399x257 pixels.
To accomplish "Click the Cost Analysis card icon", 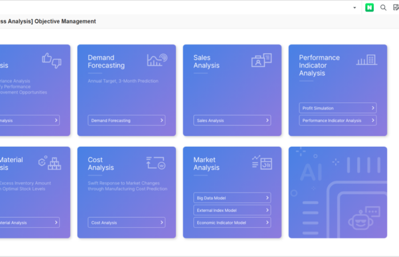I will coord(156,163).
